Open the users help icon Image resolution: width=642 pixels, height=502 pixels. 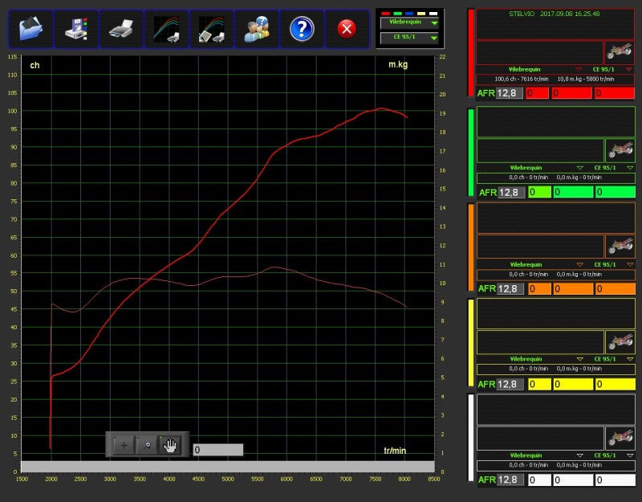(x=257, y=29)
